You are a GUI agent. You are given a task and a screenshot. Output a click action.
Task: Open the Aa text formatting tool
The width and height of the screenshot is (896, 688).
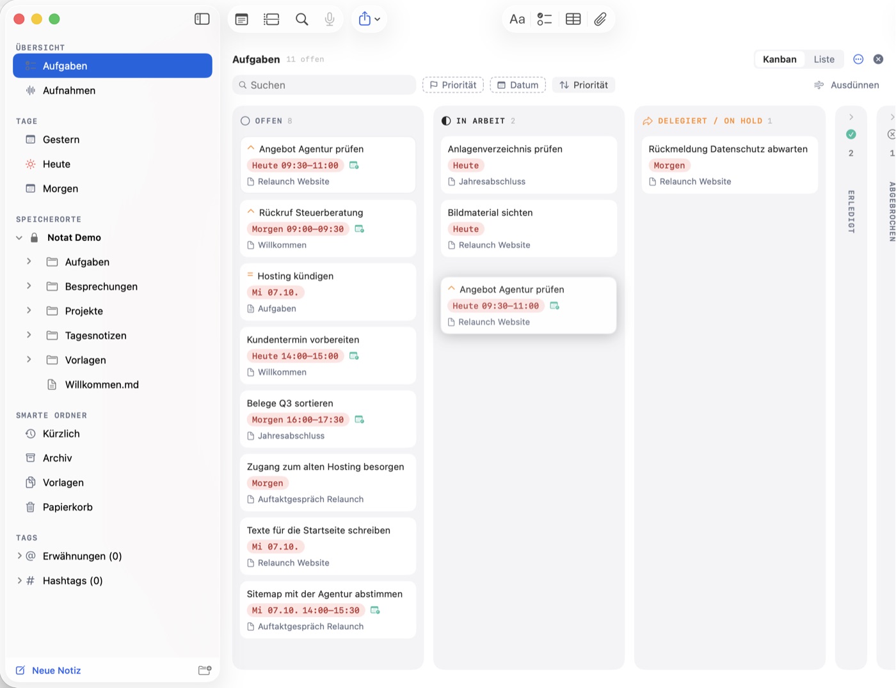517,19
